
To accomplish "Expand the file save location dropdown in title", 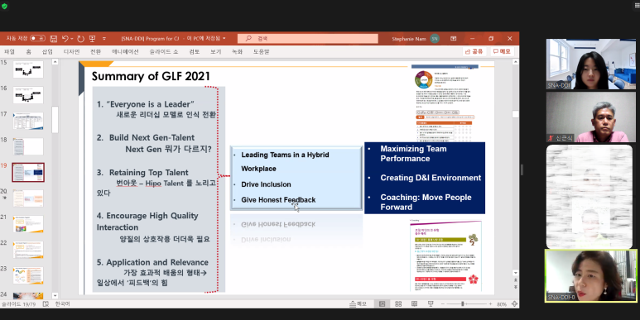I will click(224, 38).
